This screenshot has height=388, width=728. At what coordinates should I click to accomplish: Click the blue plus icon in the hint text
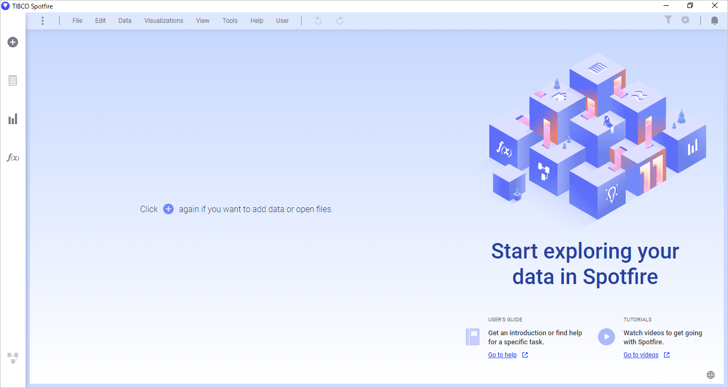[x=168, y=209]
